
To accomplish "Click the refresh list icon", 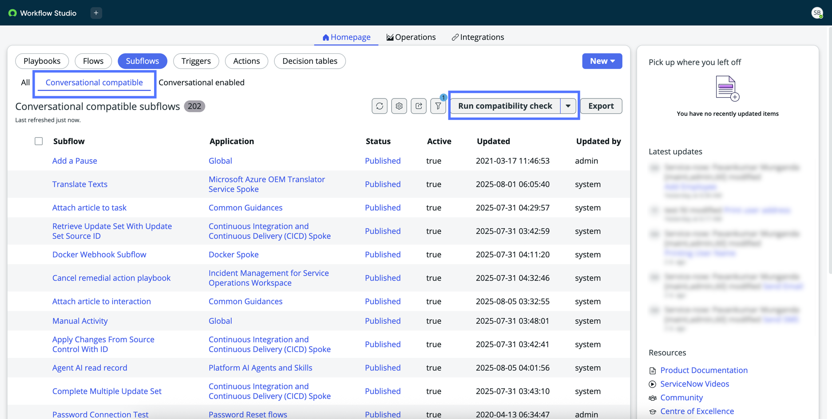I will click(380, 106).
